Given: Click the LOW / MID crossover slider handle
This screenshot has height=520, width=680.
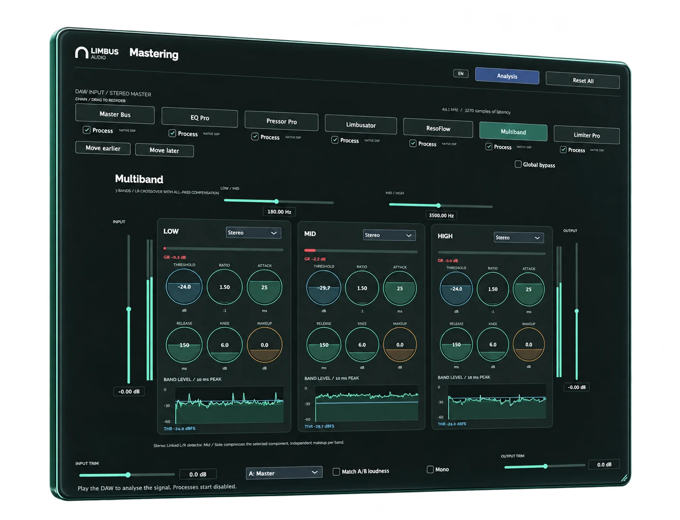Looking at the screenshot, I should click(x=276, y=201).
